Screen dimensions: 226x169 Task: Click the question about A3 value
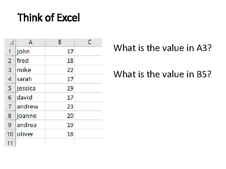(162, 48)
